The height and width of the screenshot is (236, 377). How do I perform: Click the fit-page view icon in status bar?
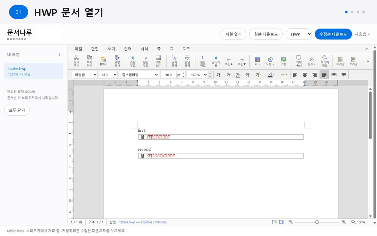[x=281, y=222]
